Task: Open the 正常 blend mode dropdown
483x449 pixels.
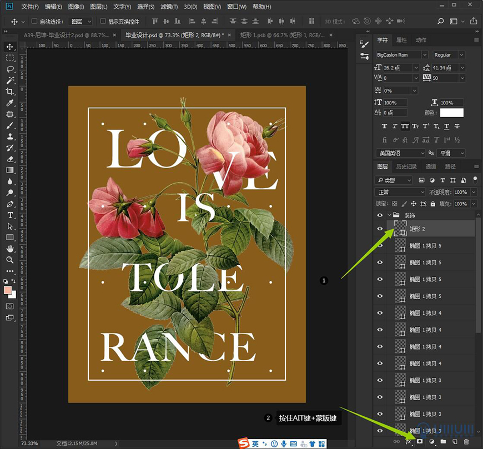Action: [x=400, y=192]
